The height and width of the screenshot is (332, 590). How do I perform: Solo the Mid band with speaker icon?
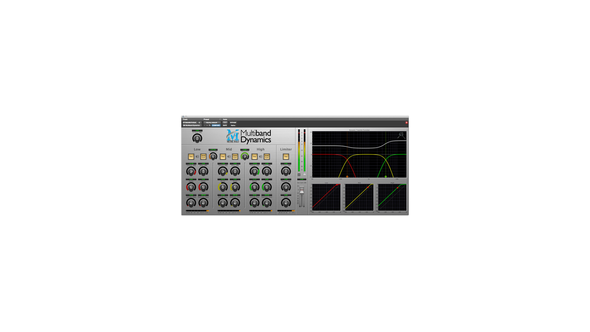coord(229,157)
